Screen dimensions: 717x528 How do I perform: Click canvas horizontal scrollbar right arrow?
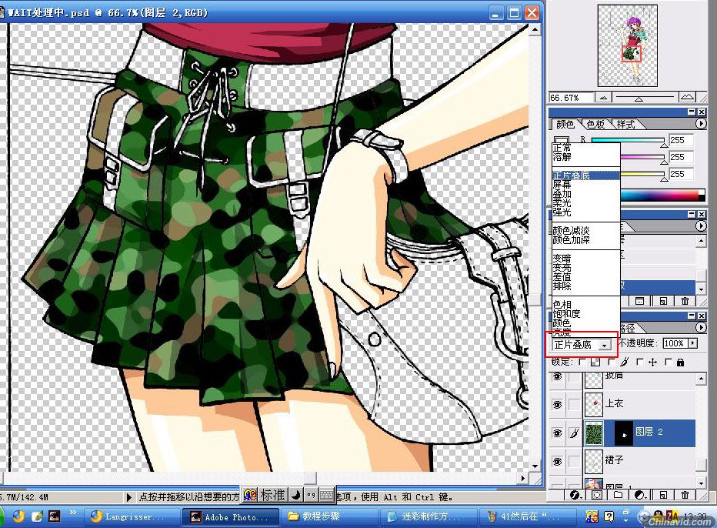[x=523, y=478]
